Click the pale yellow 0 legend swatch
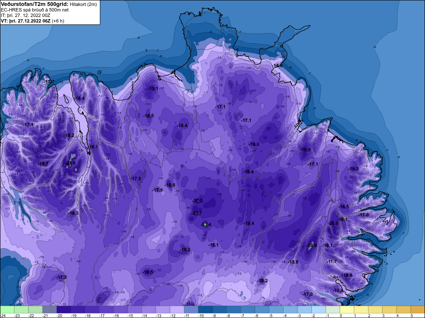425x318 pixels. coord(346,309)
